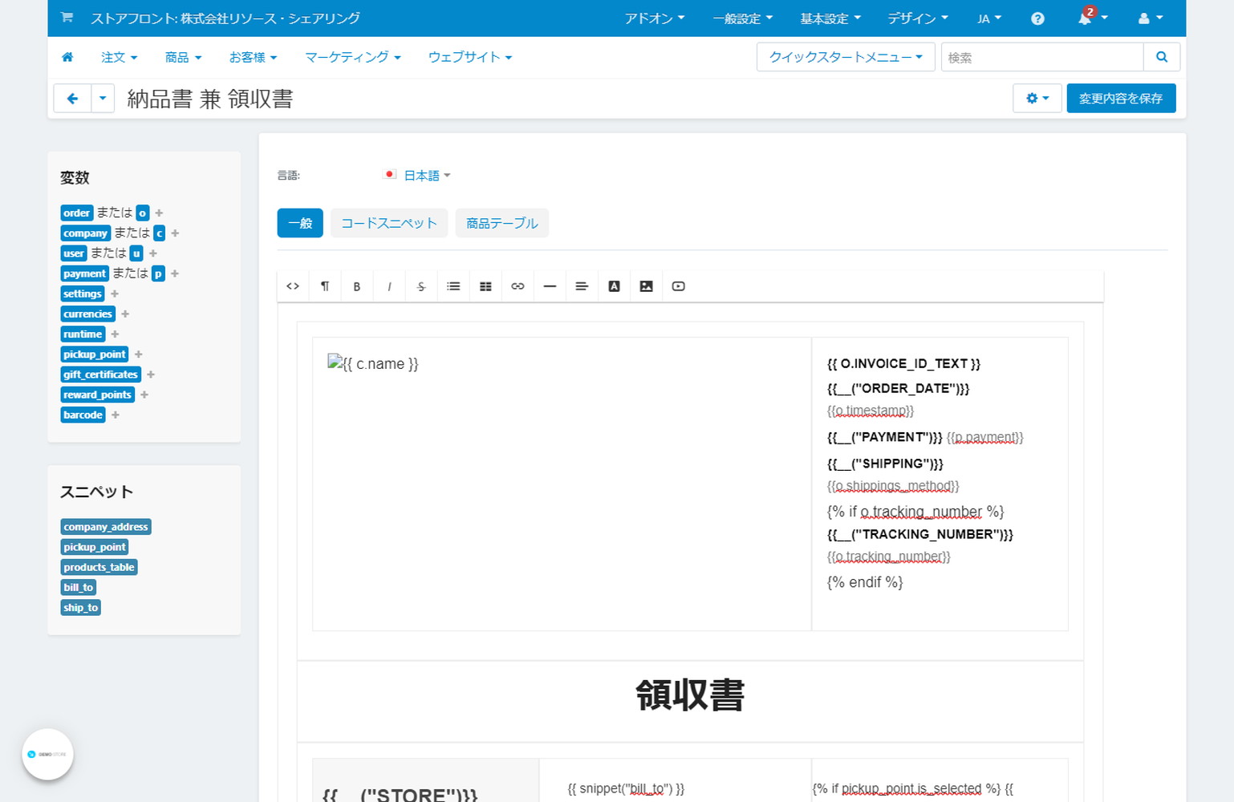Insert a horizontal line
This screenshot has width=1234, height=802.
(x=550, y=286)
